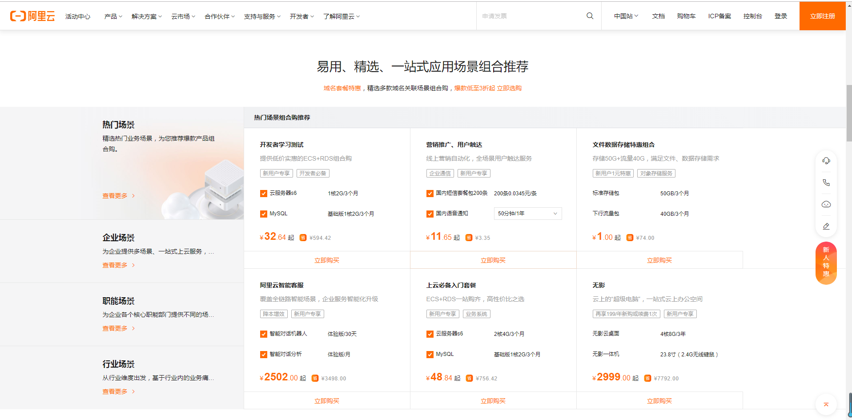Click the 新用户1元特惠 tag
The image size is (852, 420).
tap(613, 174)
